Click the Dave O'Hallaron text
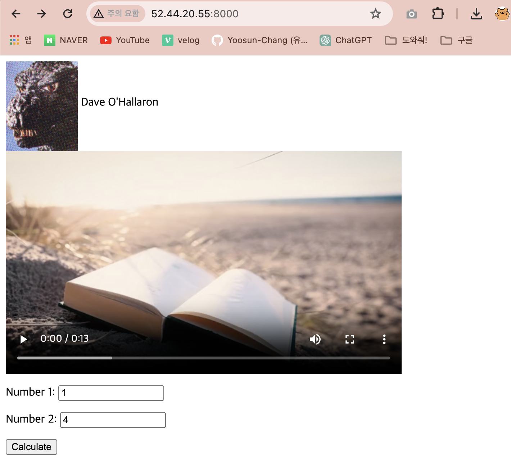The width and height of the screenshot is (511, 467). [119, 102]
